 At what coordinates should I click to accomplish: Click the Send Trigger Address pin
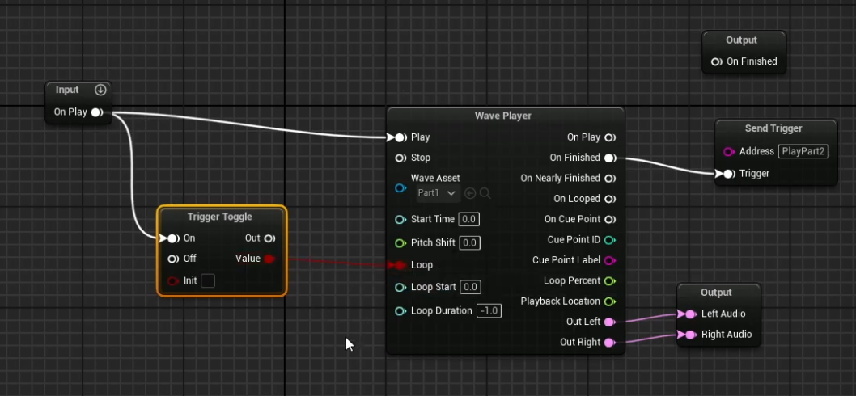point(728,152)
